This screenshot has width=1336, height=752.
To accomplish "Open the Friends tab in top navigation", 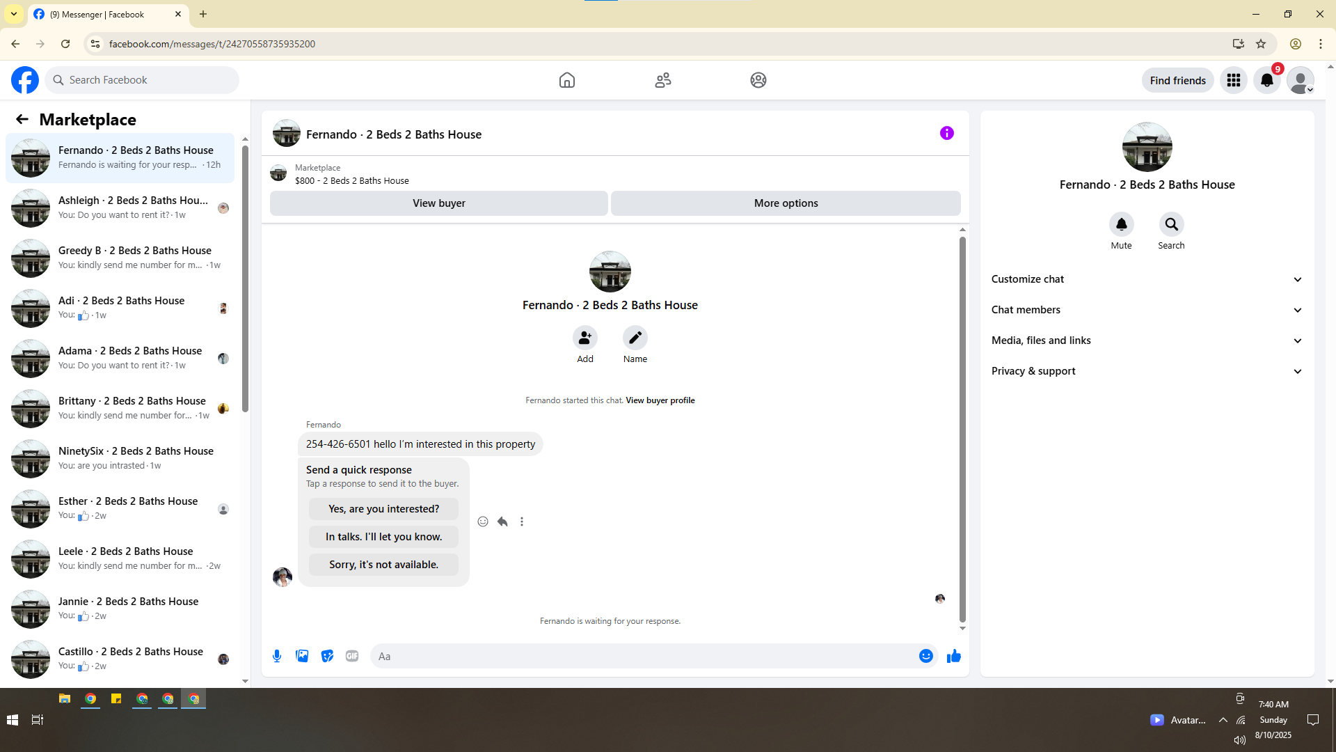I will point(662,80).
